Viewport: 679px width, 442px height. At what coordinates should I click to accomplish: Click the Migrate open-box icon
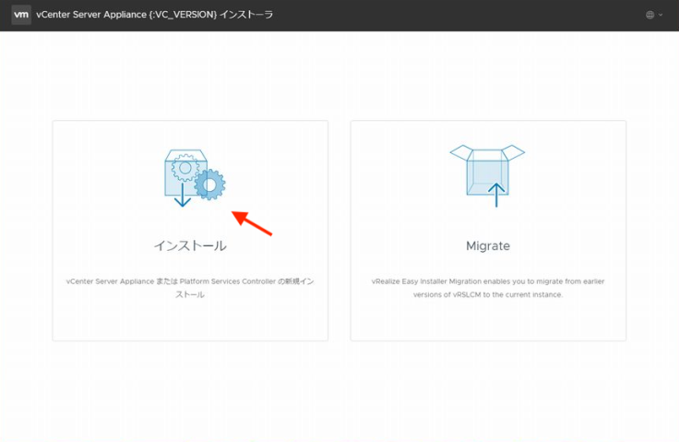[x=488, y=175]
